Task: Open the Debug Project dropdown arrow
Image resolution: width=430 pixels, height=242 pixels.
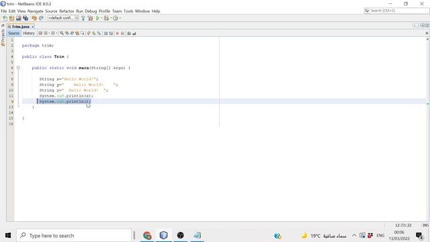Action: (x=111, y=18)
